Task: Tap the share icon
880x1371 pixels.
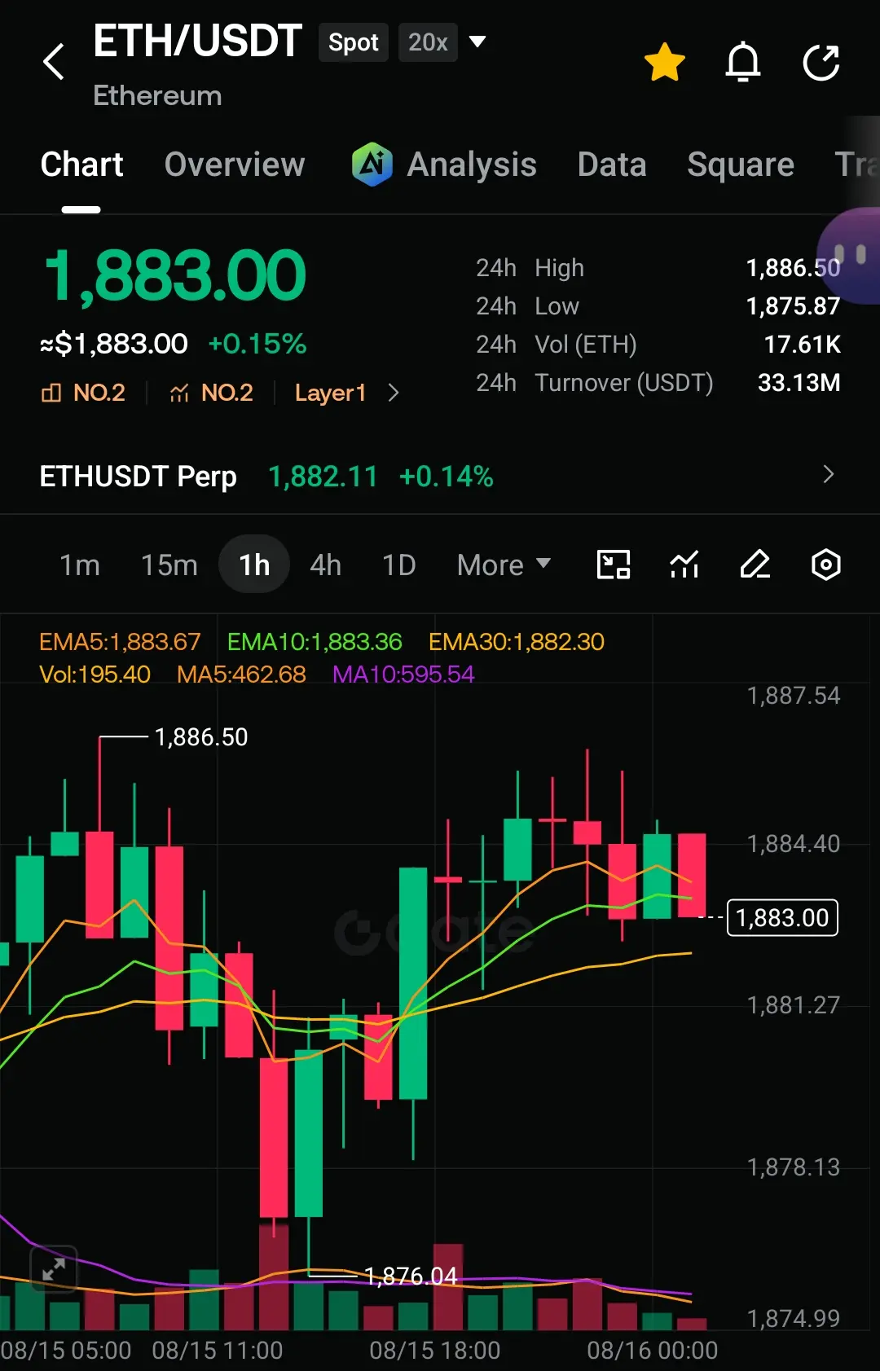Action: 821,62
